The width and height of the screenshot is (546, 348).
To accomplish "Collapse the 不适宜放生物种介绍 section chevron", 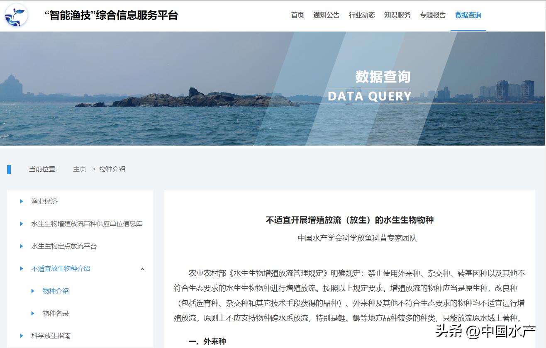I will click(x=143, y=268).
